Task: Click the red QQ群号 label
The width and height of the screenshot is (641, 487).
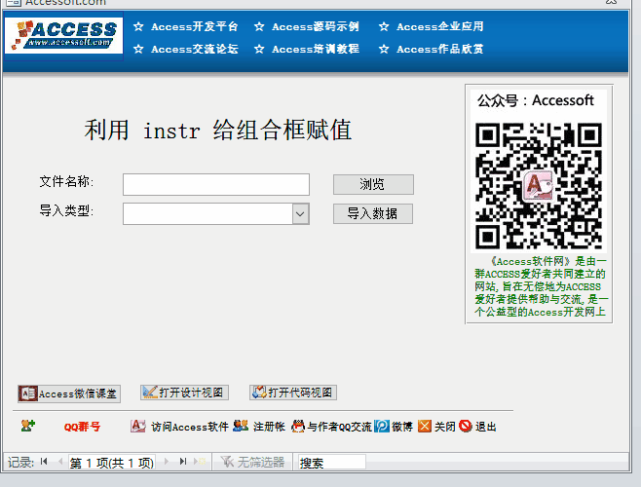Action: click(x=82, y=427)
